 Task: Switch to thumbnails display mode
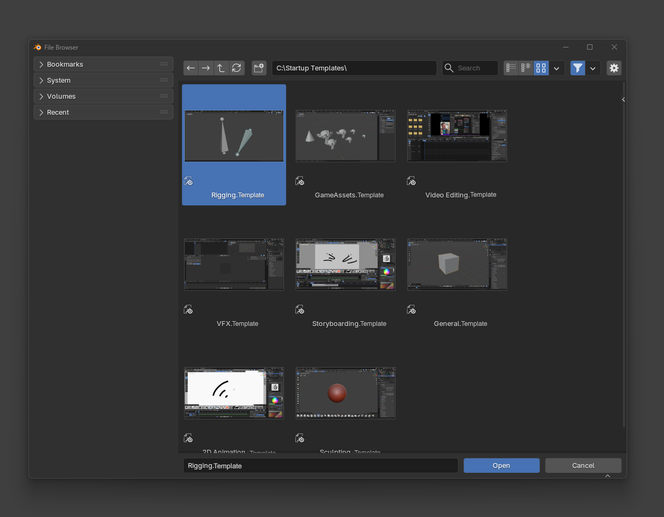[x=541, y=68]
